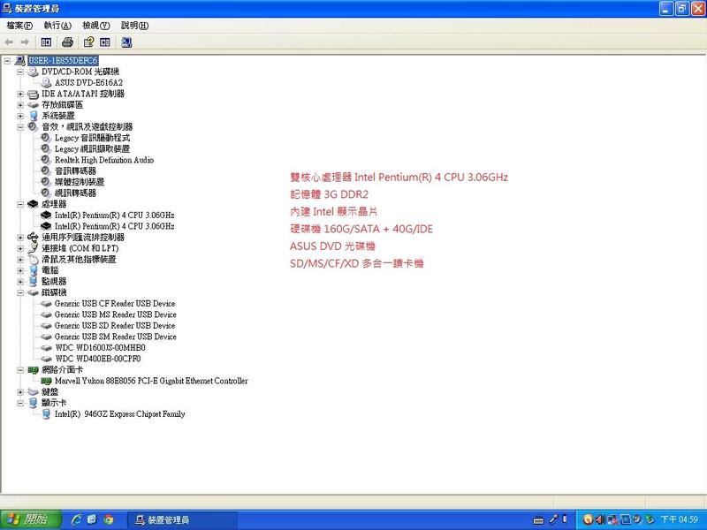Select Generic USB SM Reader USB Device
Image resolution: width=707 pixels, height=530 pixels.
tap(115, 337)
